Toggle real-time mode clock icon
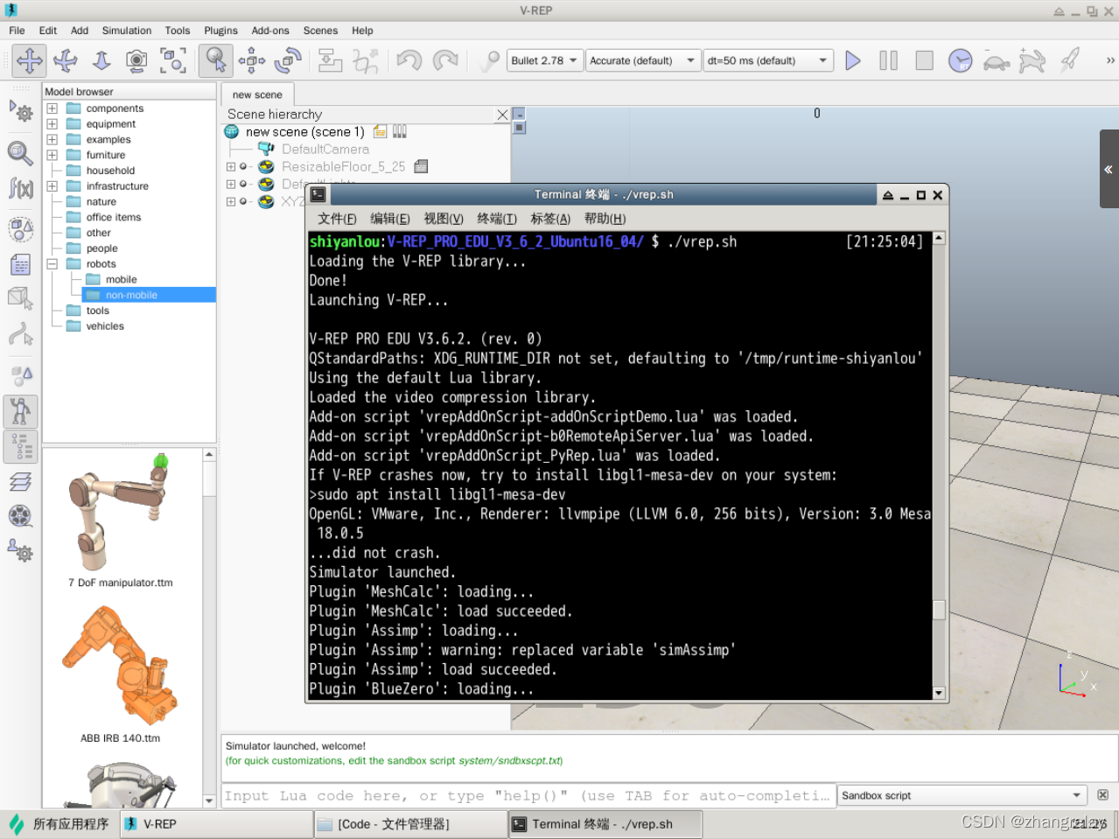Screen dimensions: 1119x839 pos(961,60)
